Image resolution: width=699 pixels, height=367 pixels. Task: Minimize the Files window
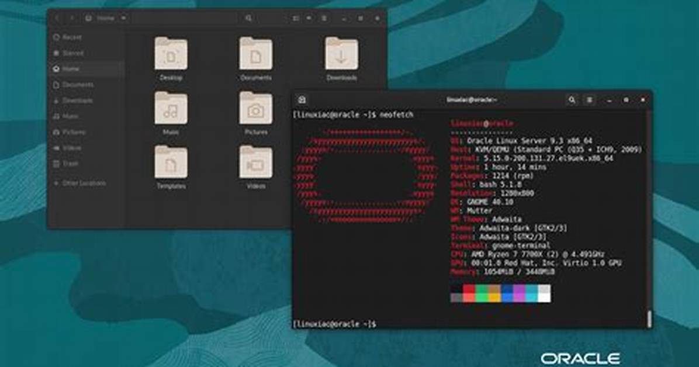click(x=344, y=19)
